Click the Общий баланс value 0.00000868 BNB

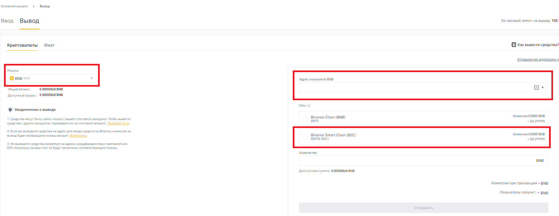click(51, 89)
